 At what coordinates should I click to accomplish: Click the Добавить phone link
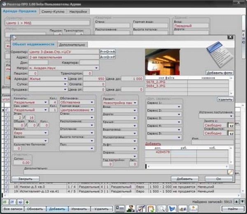153,144
